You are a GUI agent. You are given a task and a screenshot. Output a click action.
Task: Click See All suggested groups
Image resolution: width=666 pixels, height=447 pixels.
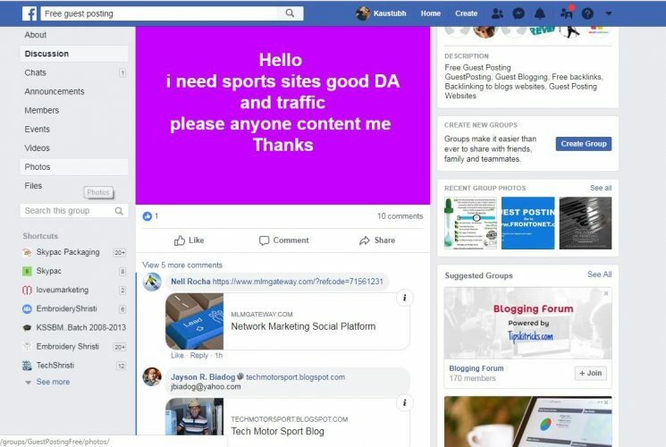(599, 274)
